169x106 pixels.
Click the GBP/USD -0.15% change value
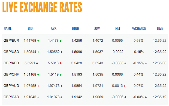point(138,52)
